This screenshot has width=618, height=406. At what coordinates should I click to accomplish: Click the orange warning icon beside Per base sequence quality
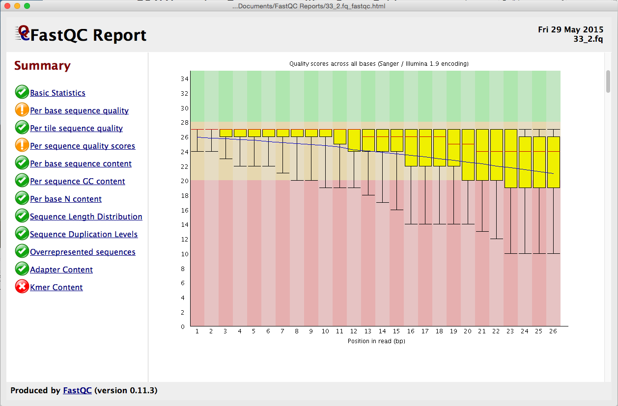[22, 110]
